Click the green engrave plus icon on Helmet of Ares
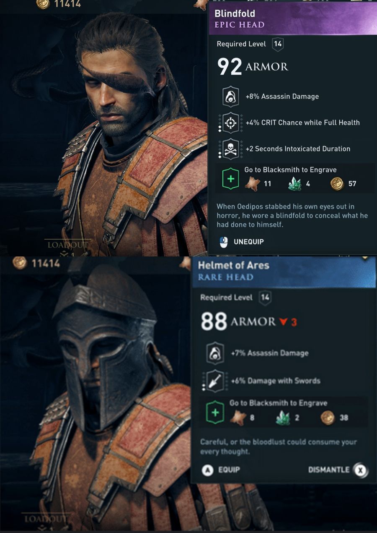This screenshot has width=377, height=533. (215, 413)
